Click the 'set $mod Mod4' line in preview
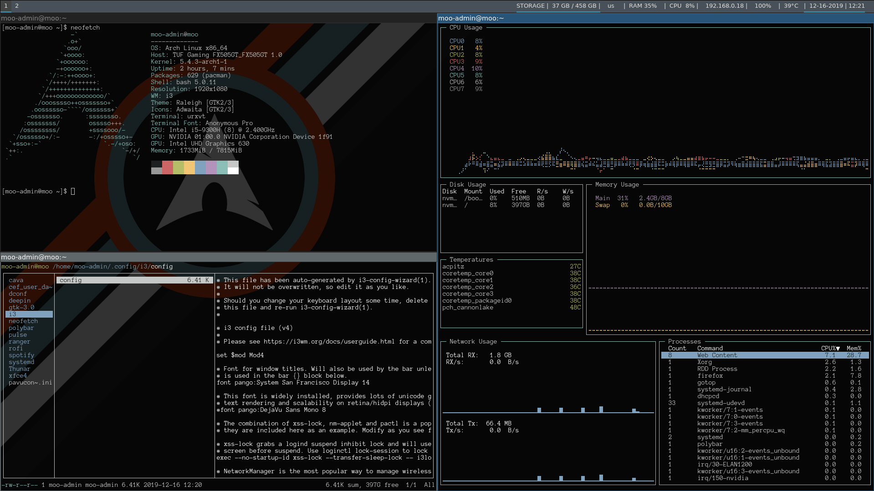This screenshot has width=874, height=491. pyautogui.click(x=240, y=355)
